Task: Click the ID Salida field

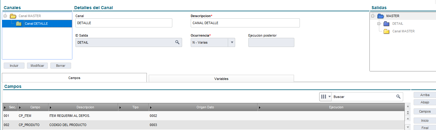Action: [x=129, y=42]
